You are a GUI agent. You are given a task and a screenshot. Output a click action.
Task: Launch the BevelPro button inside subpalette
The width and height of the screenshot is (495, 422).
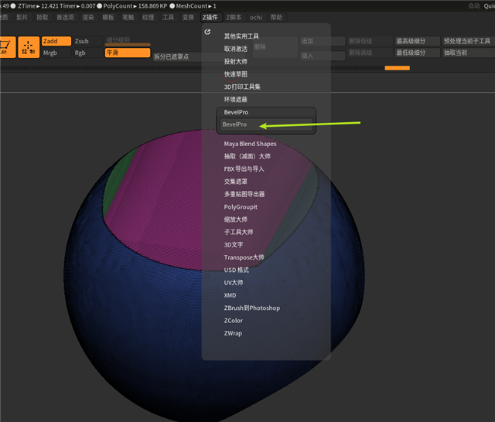(266, 124)
